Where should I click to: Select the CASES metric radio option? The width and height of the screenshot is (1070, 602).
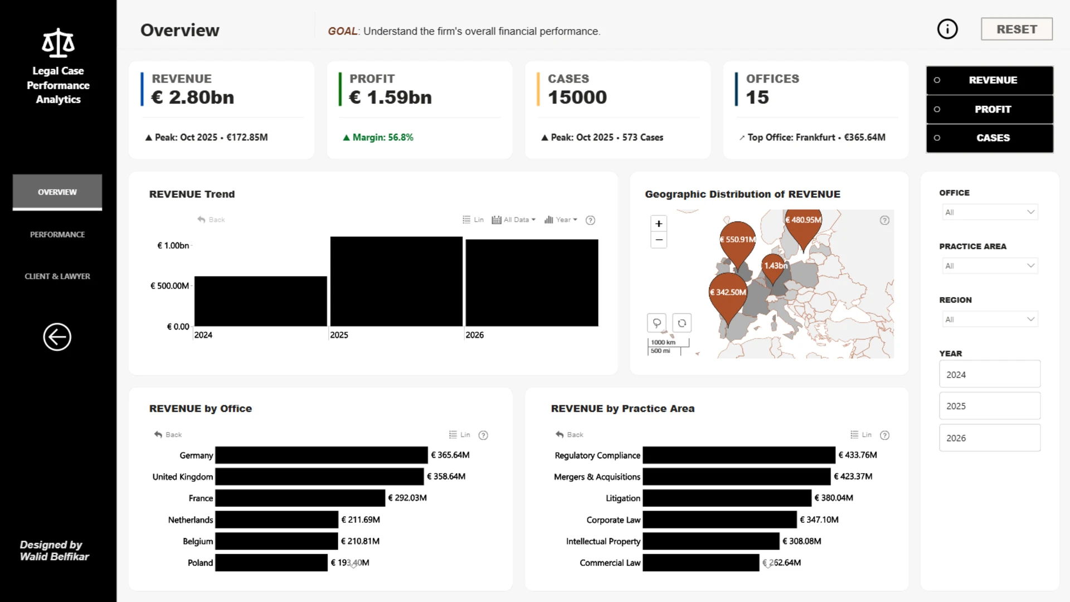990,138
